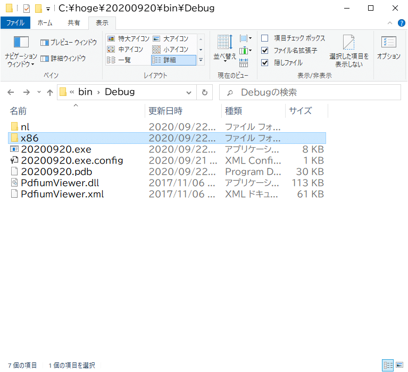Open the Sort by (並べ替え) menu
The image size is (408, 372).
click(x=225, y=48)
